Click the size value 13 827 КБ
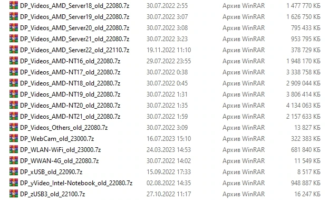Viewport: 329px width, 200px height. pos(307,128)
